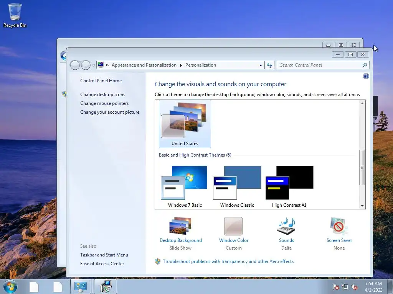This screenshot has height=294, width=393.
Task: Open the Sounds icon
Action: coord(286,226)
